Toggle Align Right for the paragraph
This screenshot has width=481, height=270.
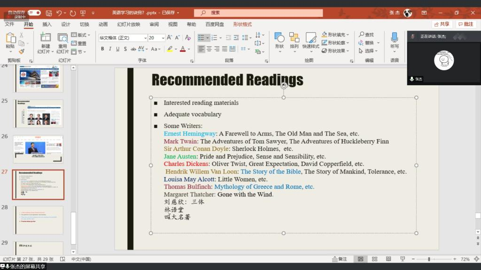pos(217,49)
